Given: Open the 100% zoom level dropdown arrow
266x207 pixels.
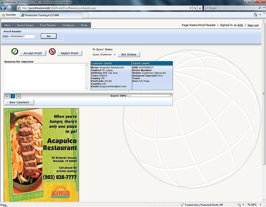Looking at the screenshot, I should 260,204.
